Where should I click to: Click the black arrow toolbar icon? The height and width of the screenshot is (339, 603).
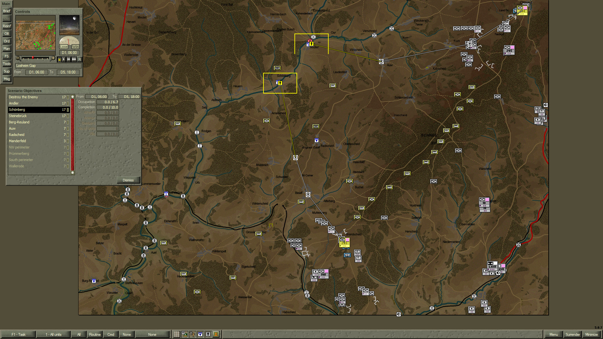point(208,334)
